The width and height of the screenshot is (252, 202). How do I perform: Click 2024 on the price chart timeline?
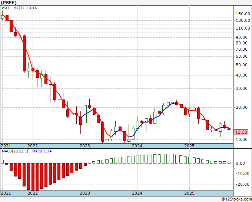pos(137,146)
